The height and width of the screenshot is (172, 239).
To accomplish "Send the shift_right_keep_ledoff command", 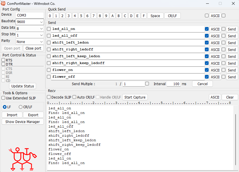I will click(x=232, y=64).
